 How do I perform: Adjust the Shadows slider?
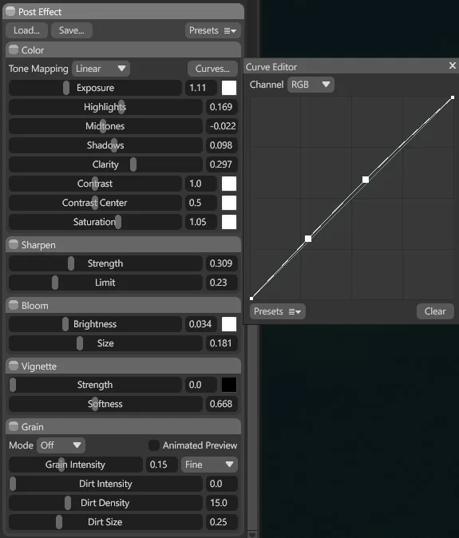point(105,145)
